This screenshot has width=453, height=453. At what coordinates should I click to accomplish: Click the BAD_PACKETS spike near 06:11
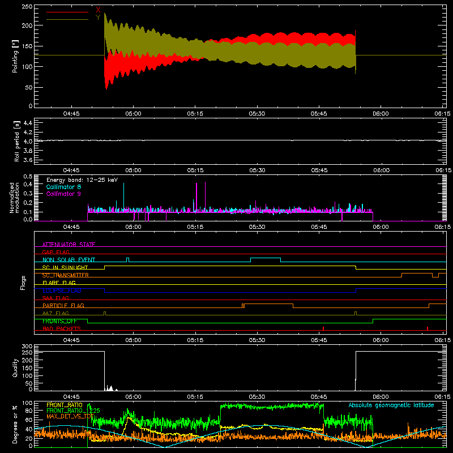[428, 328]
